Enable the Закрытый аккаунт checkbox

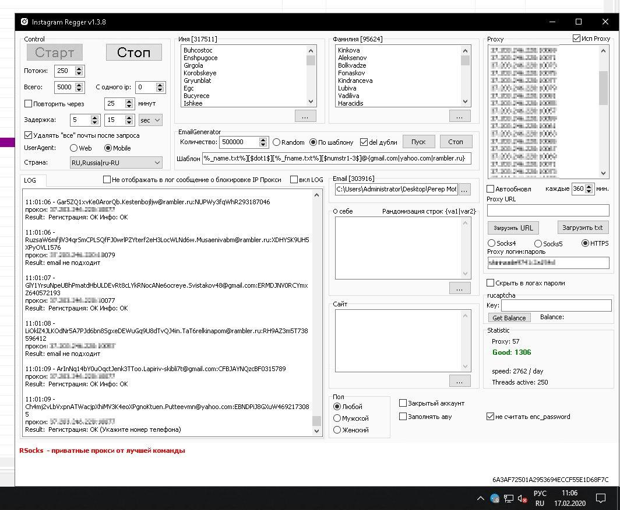[403, 403]
